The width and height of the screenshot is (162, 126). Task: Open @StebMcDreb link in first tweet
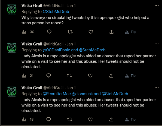[x=56, y=12]
